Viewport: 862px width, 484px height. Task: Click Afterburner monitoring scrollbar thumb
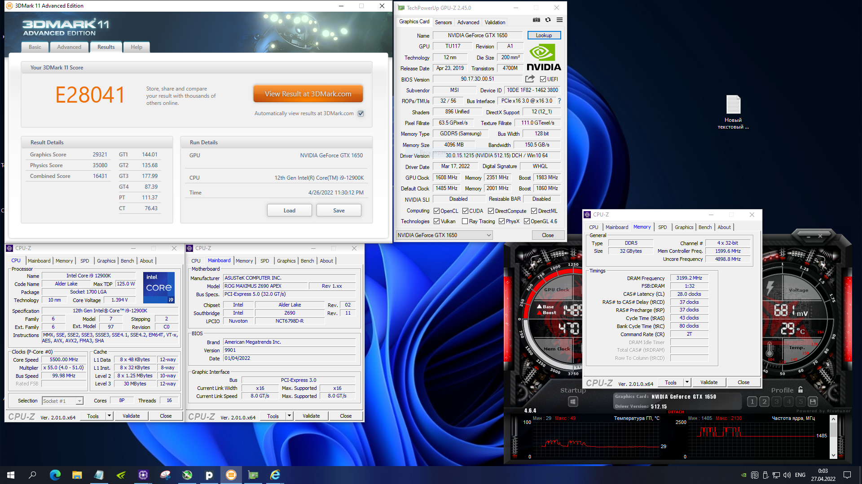(x=833, y=430)
